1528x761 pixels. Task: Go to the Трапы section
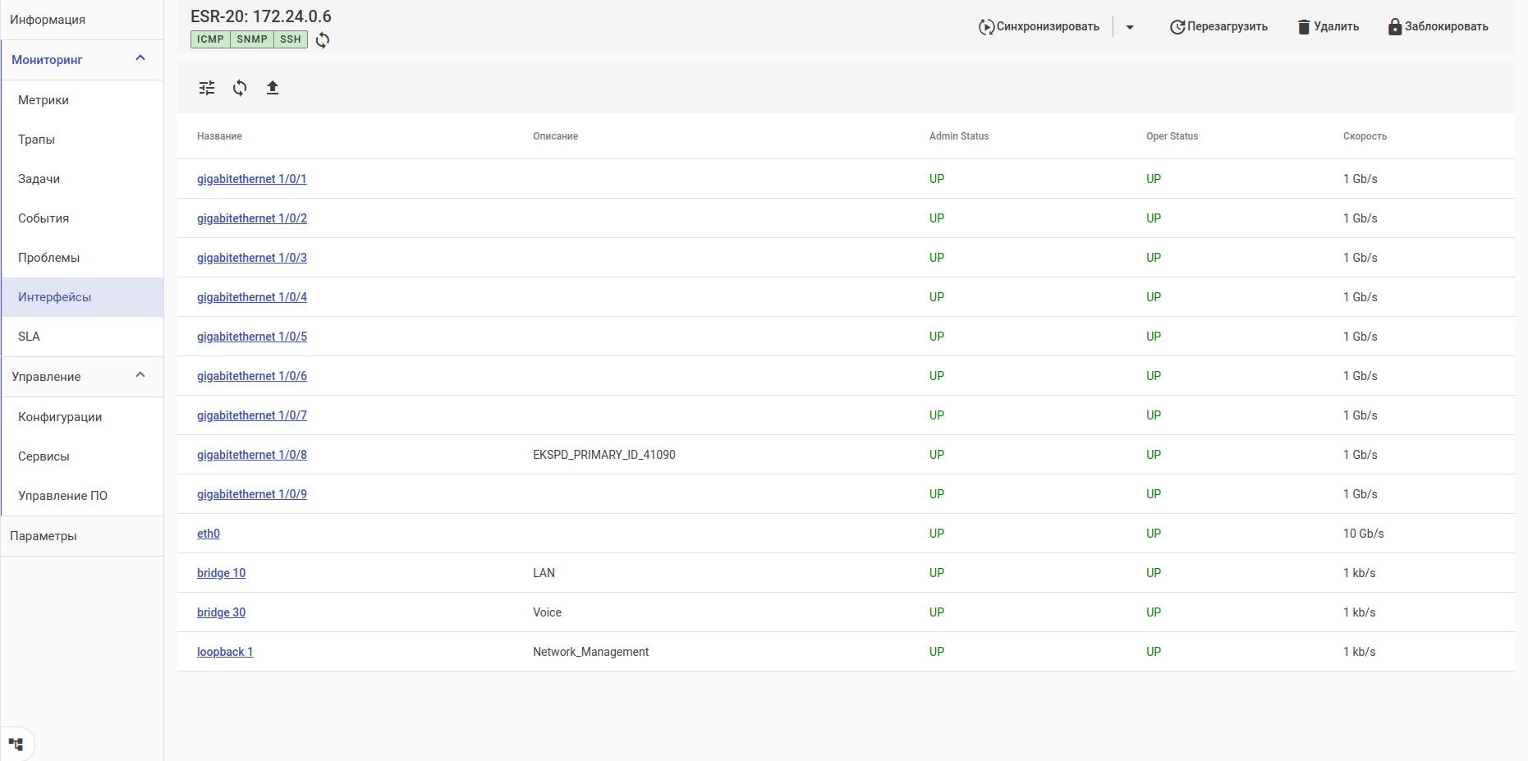tap(37, 140)
